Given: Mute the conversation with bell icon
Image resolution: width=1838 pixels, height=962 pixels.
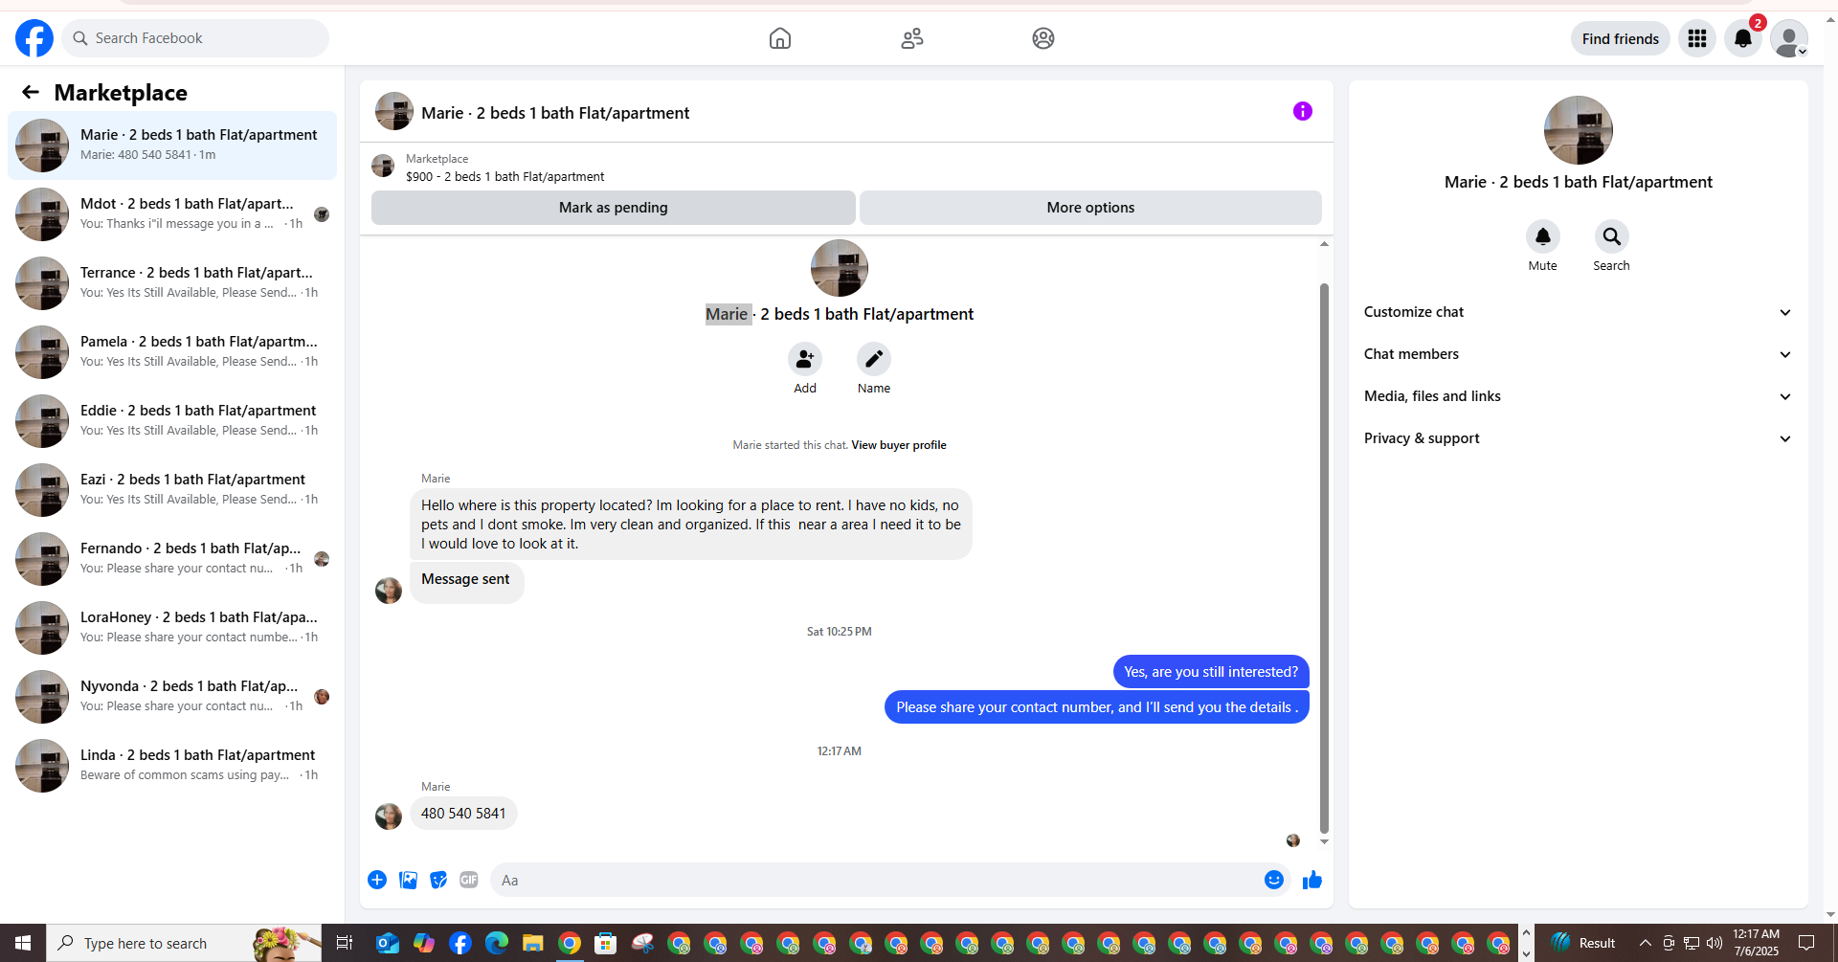Looking at the screenshot, I should pyautogui.click(x=1543, y=236).
